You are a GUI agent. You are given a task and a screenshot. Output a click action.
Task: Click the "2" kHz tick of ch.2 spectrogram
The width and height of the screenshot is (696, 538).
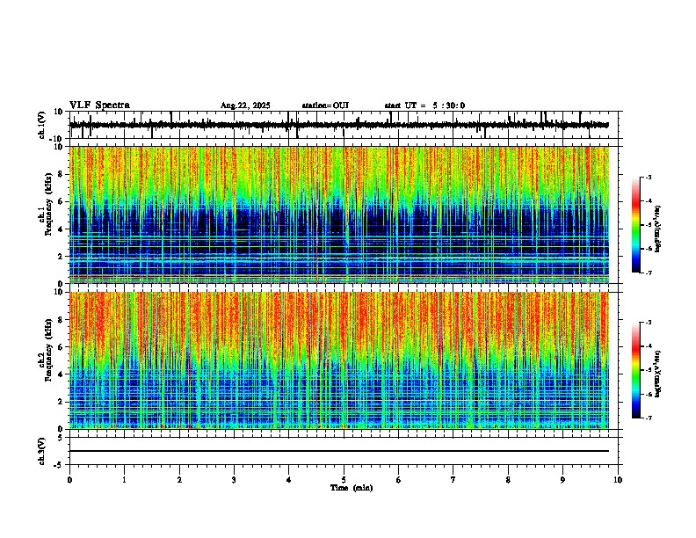coord(61,402)
